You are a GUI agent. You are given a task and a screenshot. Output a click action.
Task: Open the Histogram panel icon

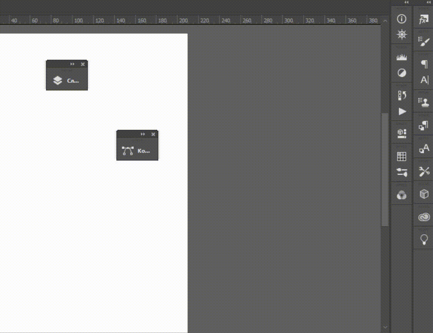click(x=401, y=57)
